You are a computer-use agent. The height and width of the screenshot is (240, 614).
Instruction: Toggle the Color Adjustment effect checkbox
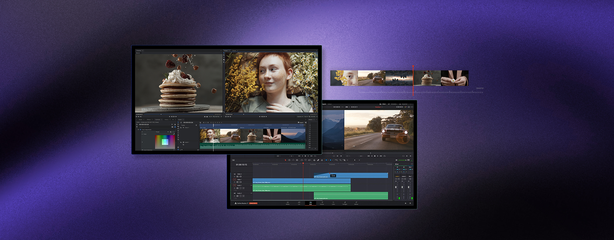[140, 130]
